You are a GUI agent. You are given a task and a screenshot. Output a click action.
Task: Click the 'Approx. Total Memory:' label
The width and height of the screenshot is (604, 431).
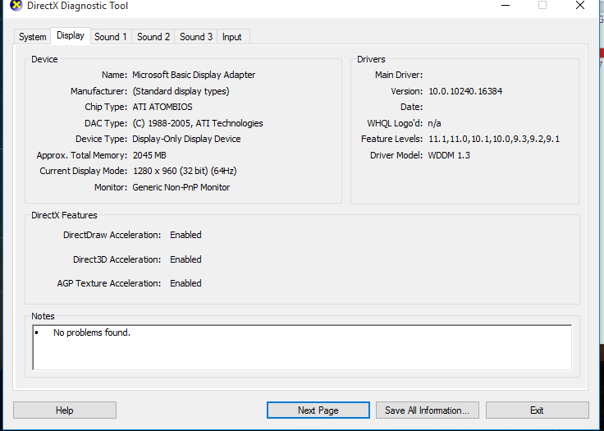coord(82,155)
